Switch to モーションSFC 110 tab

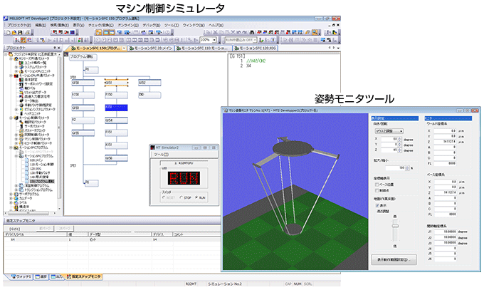click(204, 48)
